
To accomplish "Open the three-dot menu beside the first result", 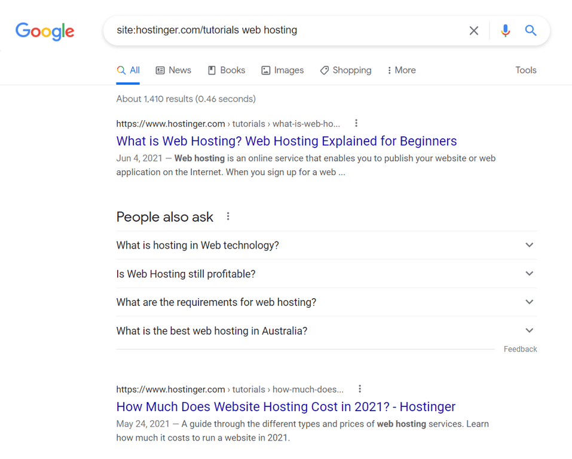I will [356, 123].
